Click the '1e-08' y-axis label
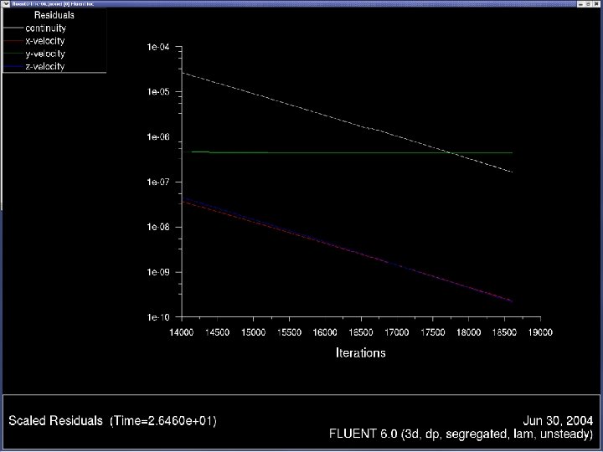The width and height of the screenshot is (603, 452). pyautogui.click(x=158, y=227)
